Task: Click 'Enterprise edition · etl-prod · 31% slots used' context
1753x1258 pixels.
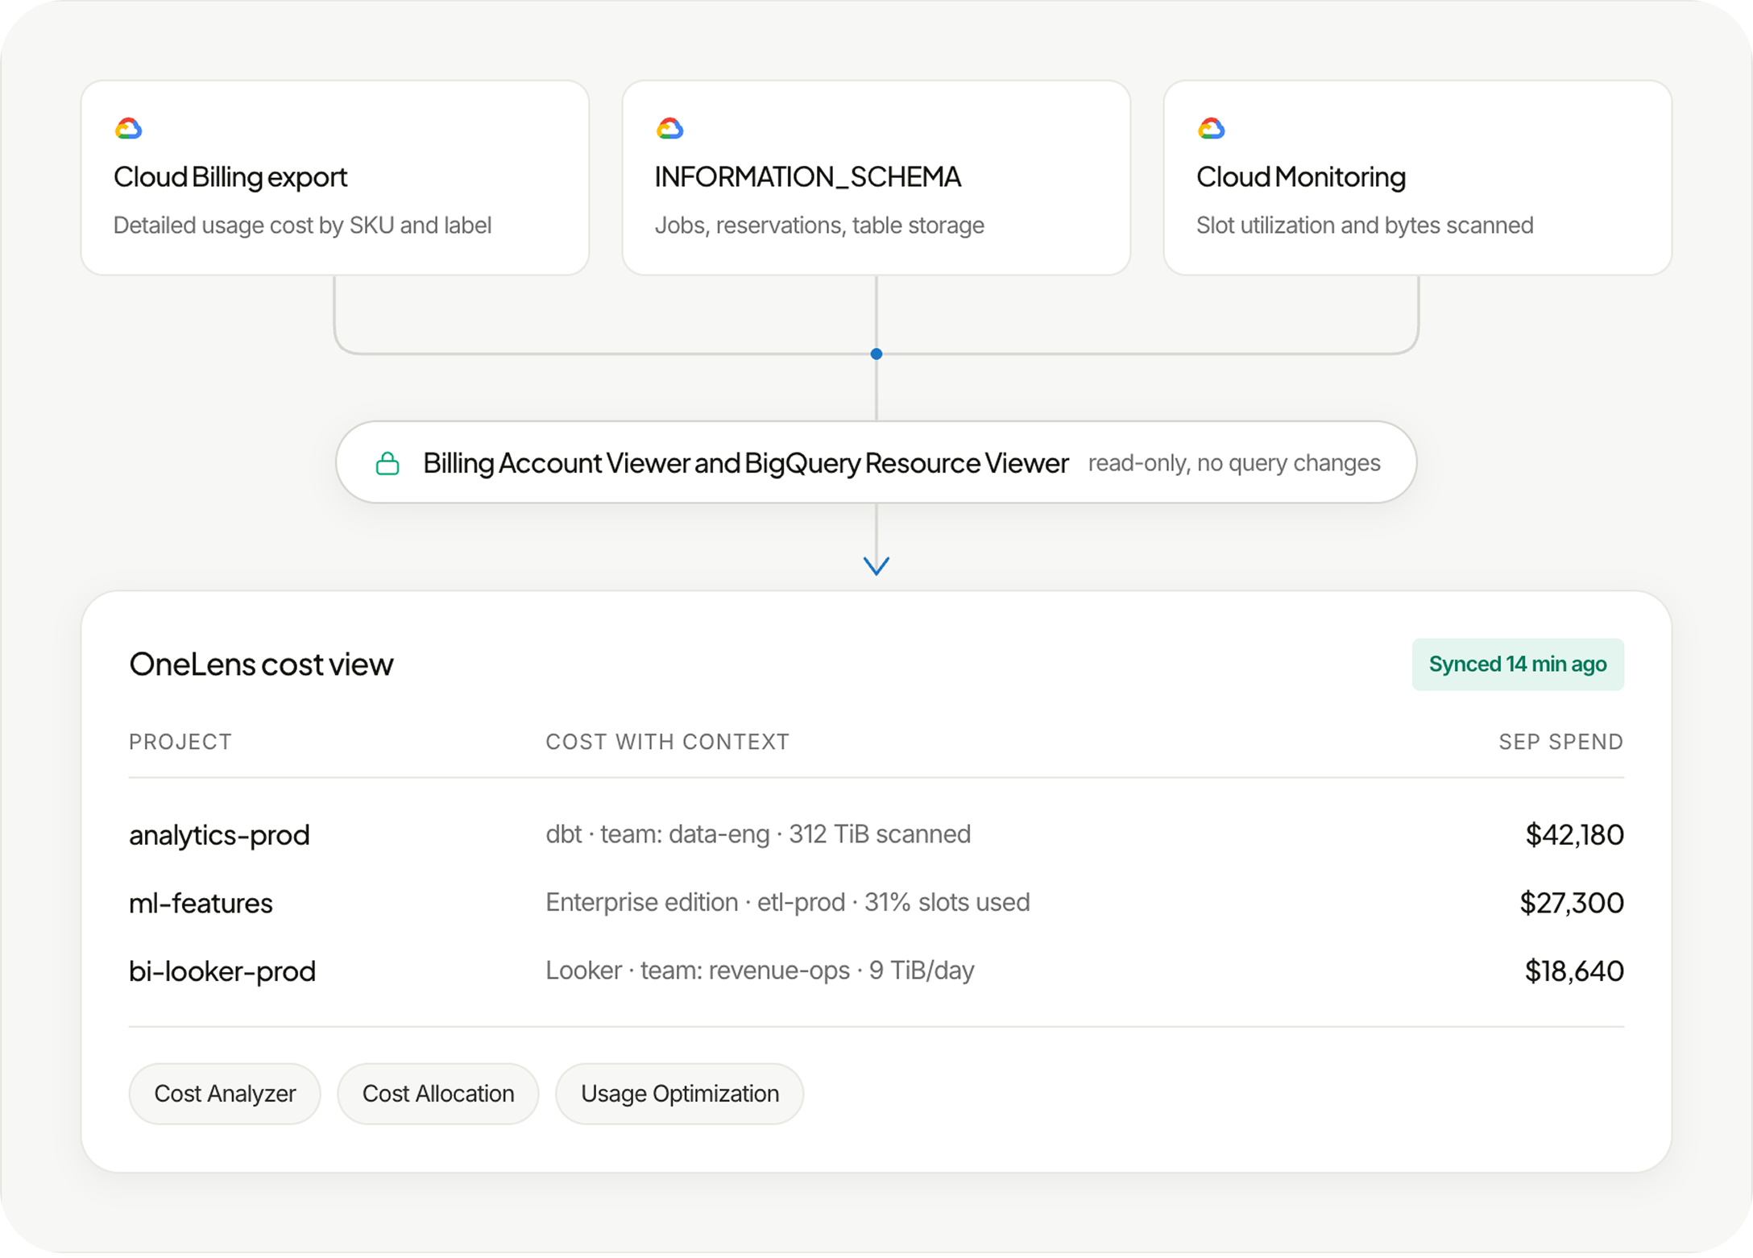Action: click(x=788, y=902)
